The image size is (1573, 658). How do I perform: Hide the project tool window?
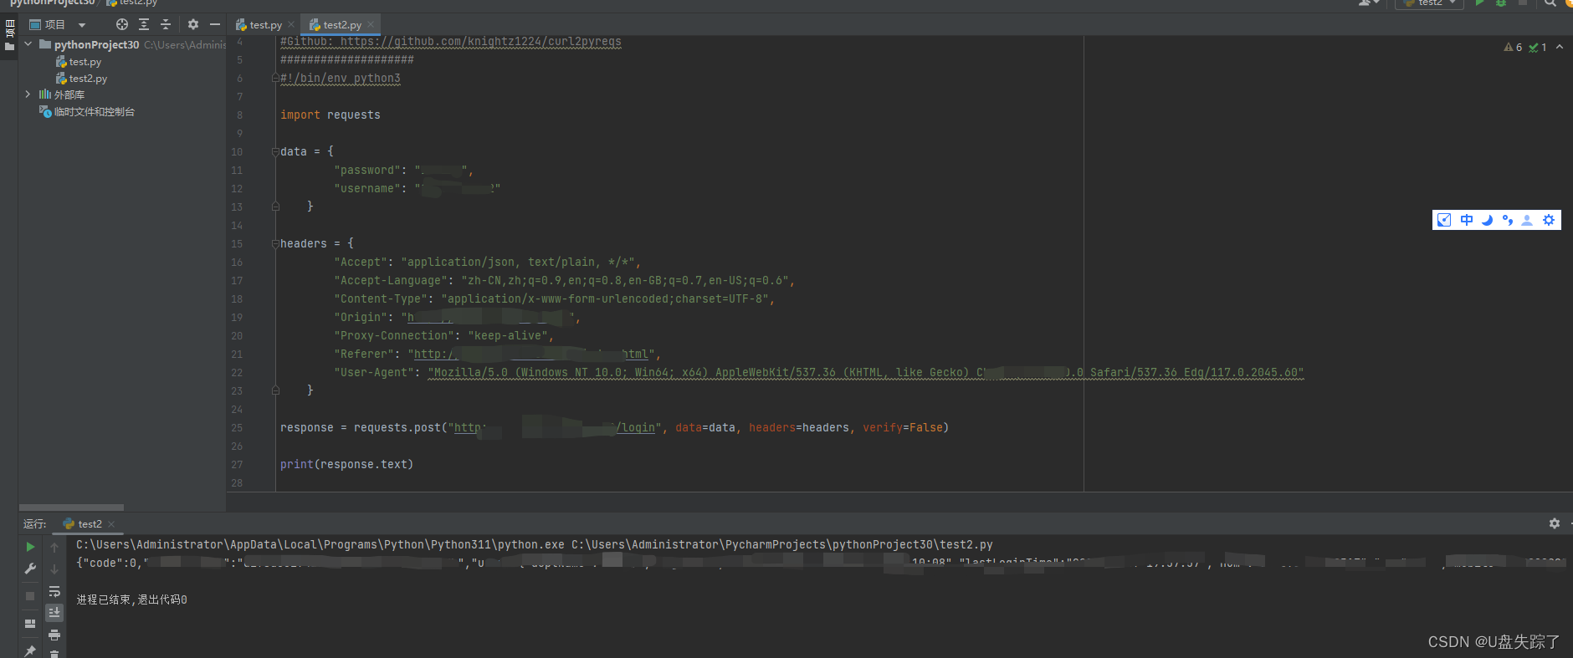215,24
